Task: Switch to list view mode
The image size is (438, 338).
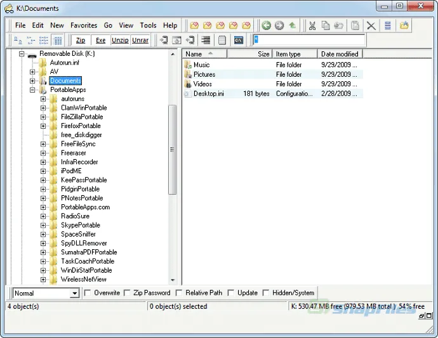Action: click(x=44, y=41)
